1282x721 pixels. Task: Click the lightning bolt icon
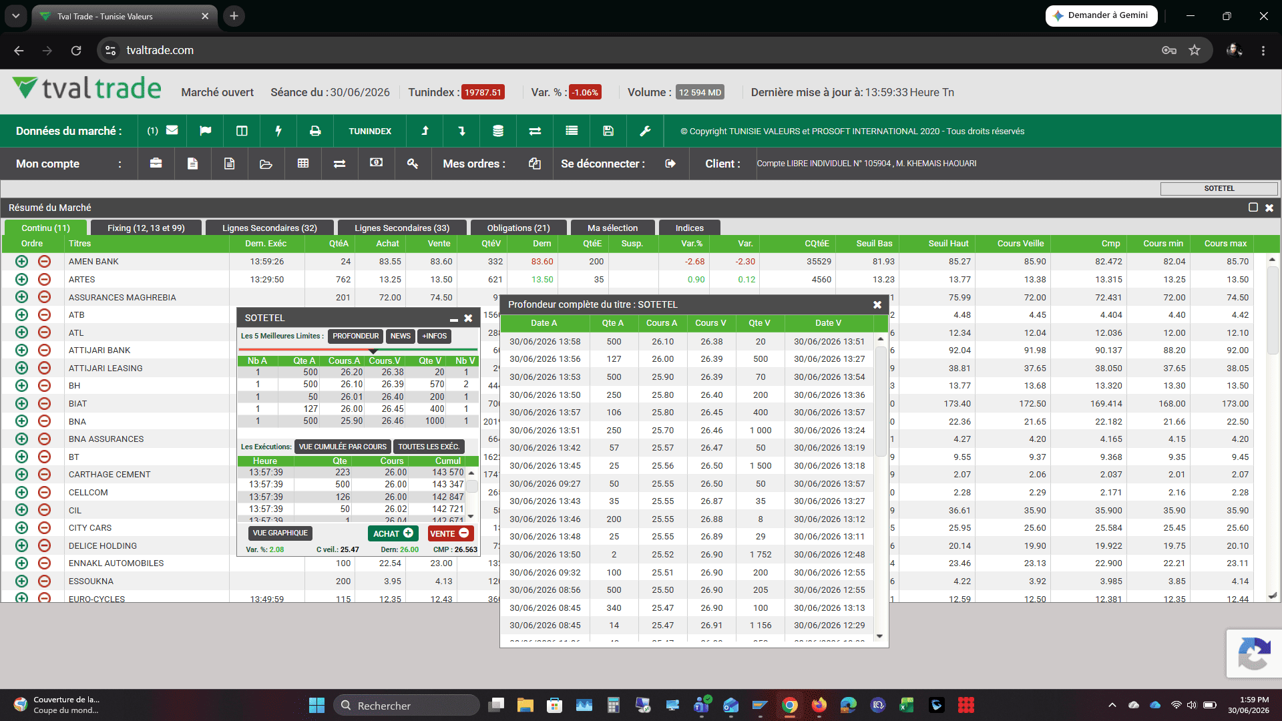278,131
